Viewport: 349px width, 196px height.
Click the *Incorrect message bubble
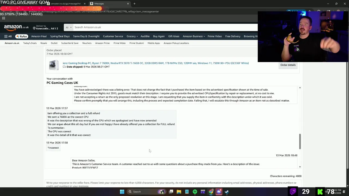pos(53,148)
